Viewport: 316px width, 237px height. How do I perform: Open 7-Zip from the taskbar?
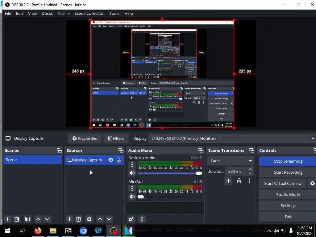[68, 231]
